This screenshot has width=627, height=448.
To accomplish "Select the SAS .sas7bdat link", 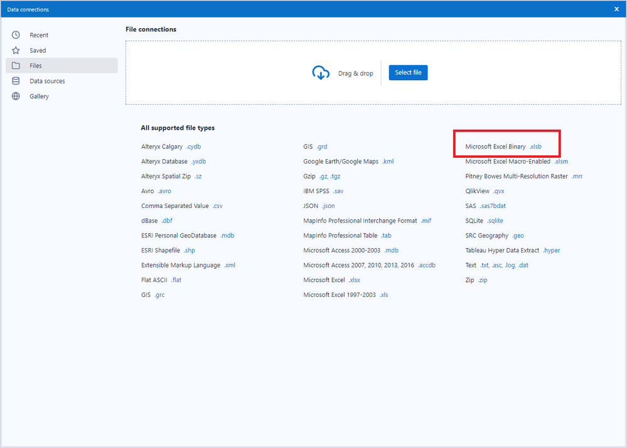I will click(x=493, y=206).
